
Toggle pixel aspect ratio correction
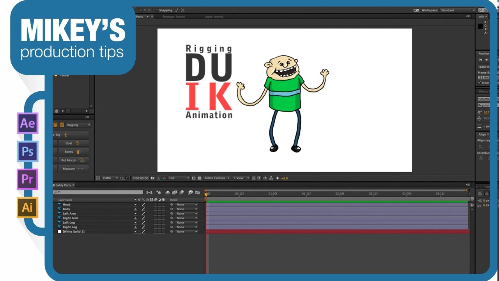(253, 178)
